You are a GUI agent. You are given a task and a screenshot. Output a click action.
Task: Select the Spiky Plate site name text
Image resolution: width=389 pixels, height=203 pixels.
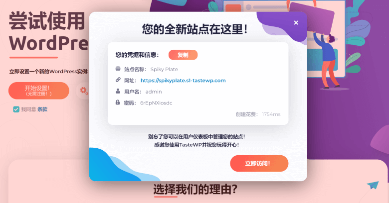164,69
